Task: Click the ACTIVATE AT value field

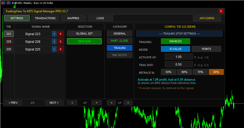Action: click(179, 57)
